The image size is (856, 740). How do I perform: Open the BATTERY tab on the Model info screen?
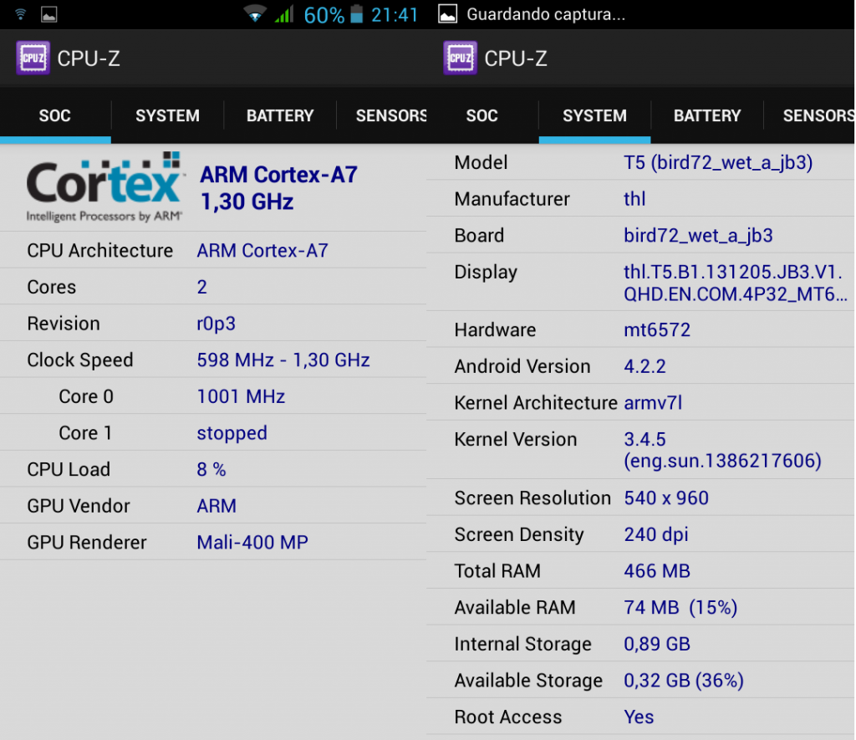click(x=707, y=115)
